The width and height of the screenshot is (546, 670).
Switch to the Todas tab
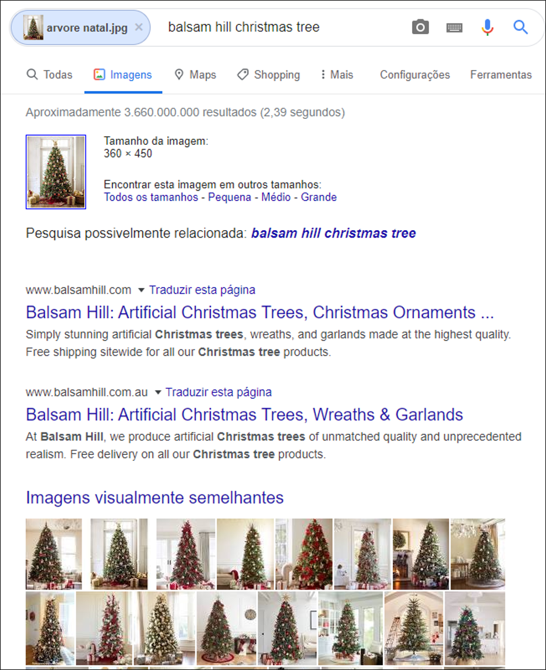click(50, 75)
